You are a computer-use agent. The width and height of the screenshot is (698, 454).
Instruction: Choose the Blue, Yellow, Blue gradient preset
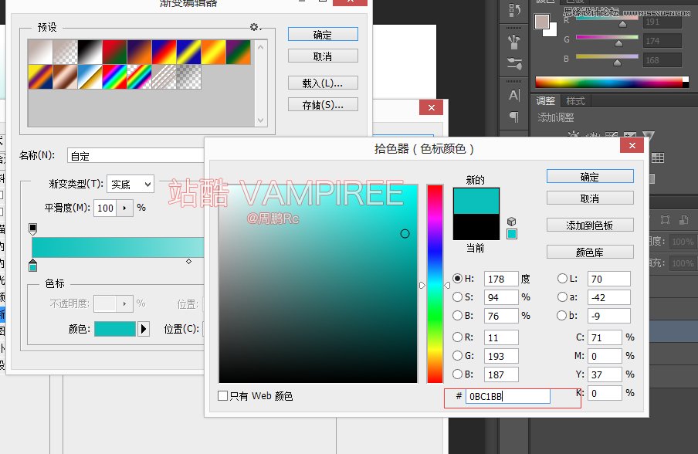click(188, 52)
